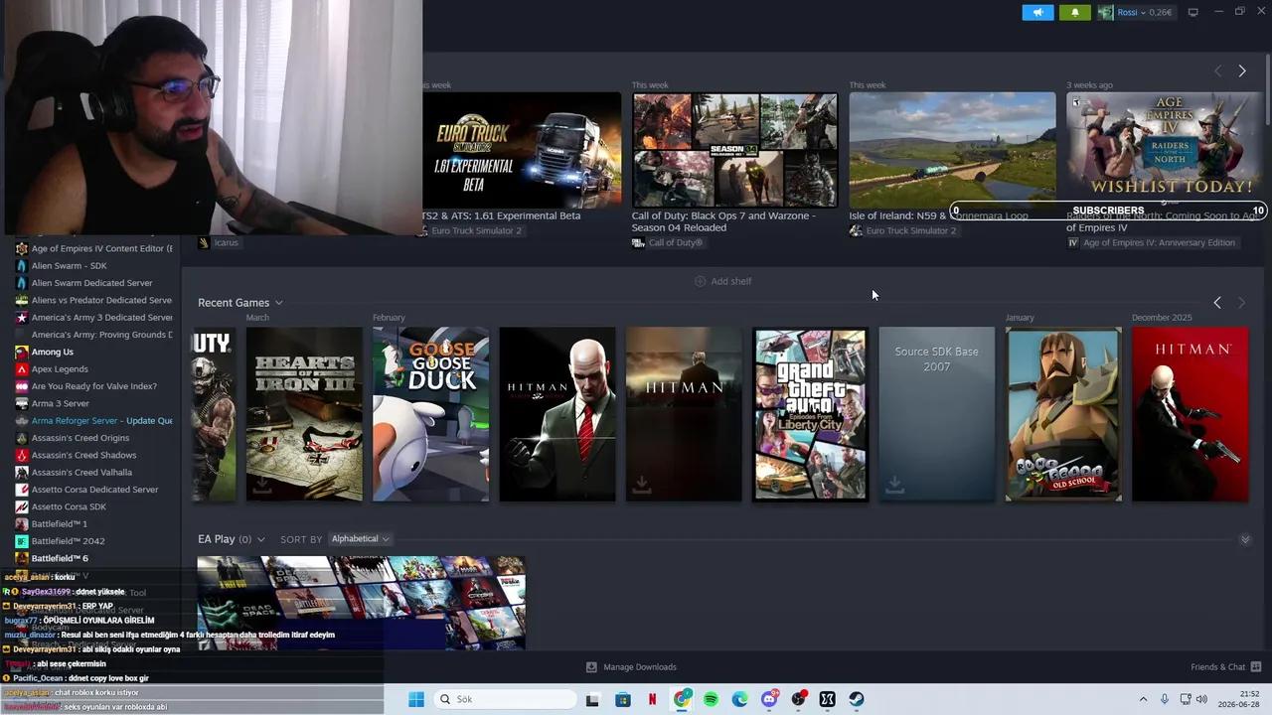
Task: Open Steam from the taskbar
Action: coord(857,699)
